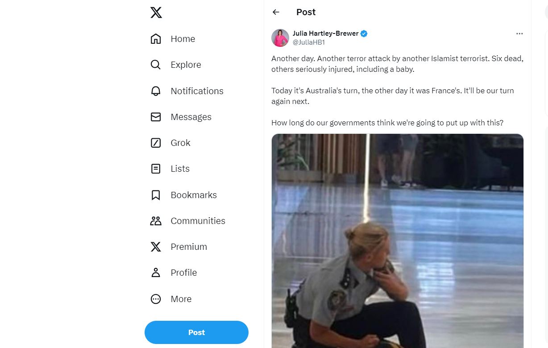548x348 pixels.
Task: Open Explore using magnifier icon
Action: tap(156, 65)
